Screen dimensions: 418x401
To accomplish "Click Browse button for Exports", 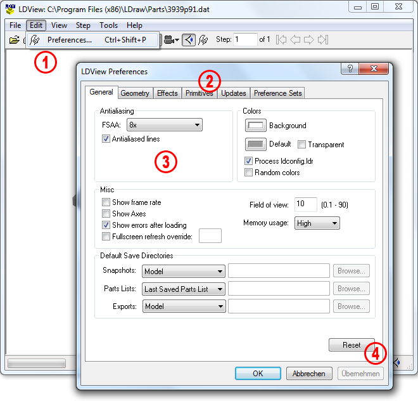I will point(351,306).
